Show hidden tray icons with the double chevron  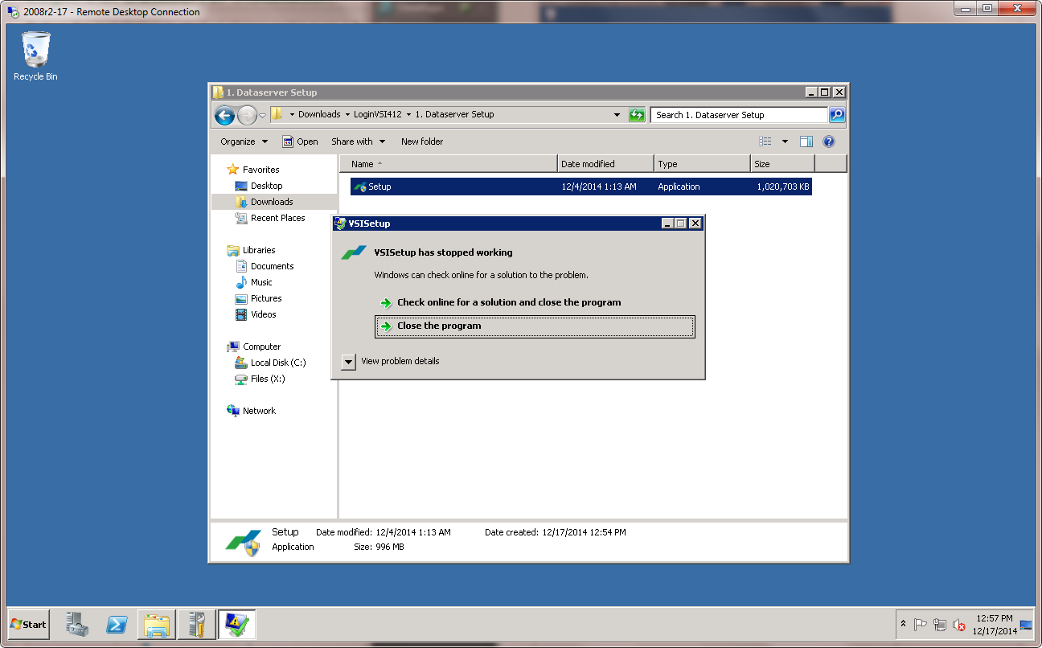tap(903, 624)
